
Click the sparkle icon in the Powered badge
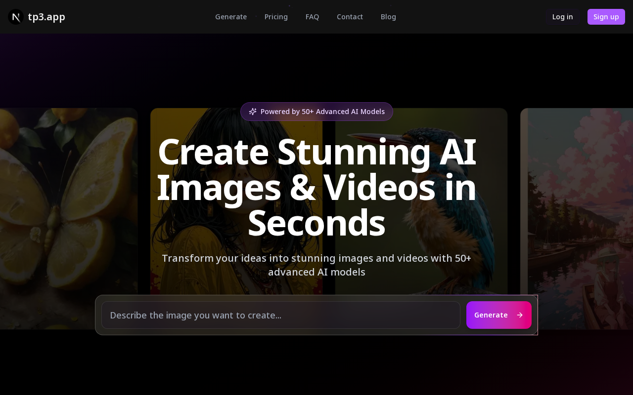coord(253,112)
